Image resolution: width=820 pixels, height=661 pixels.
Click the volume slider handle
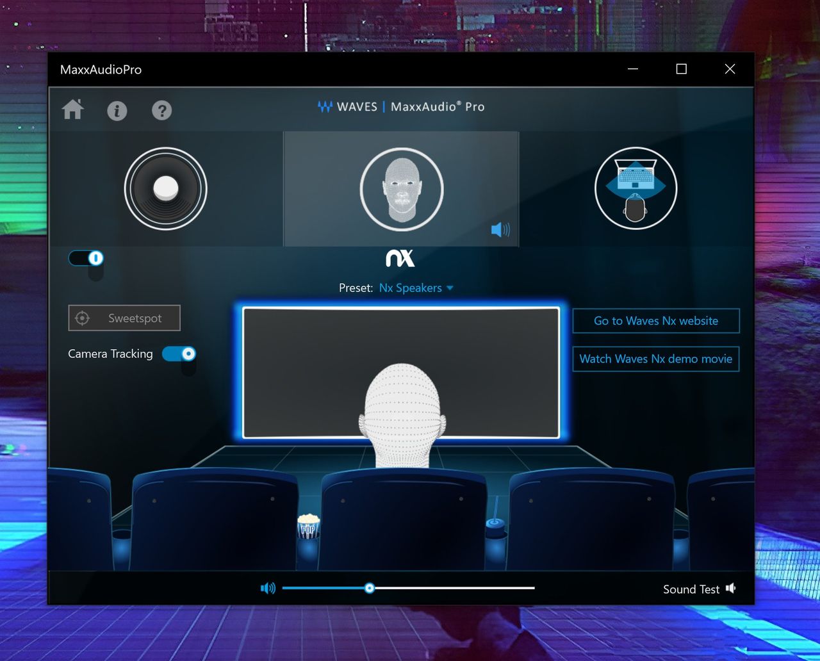coord(369,588)
